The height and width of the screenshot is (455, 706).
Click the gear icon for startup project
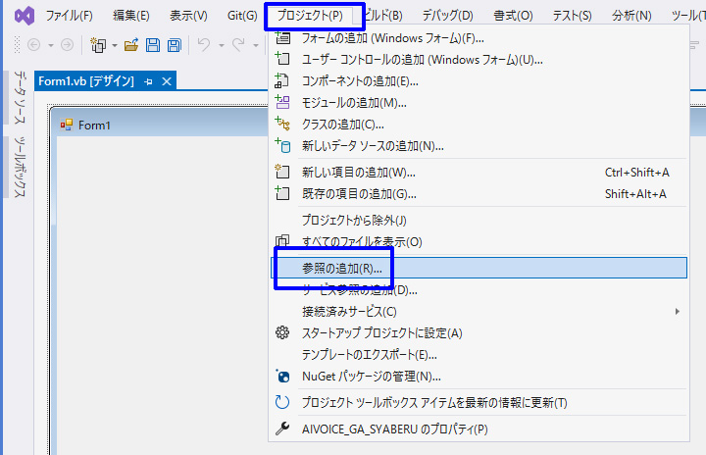click(x=282, y=333)
